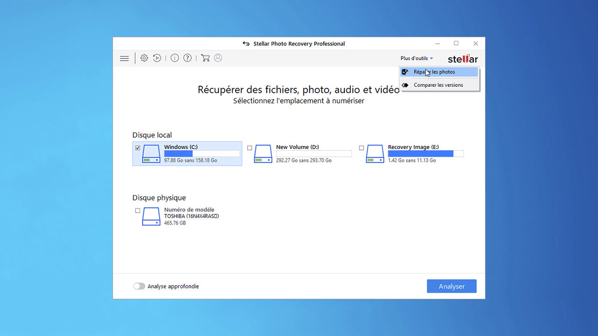The height and width of the screenshot is (336, 598).
Task: Select Comparer les versions menu item
Action: tap(439, 85)
